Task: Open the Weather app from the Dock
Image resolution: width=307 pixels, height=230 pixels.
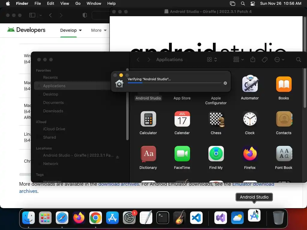Action: tap(237, 218)
